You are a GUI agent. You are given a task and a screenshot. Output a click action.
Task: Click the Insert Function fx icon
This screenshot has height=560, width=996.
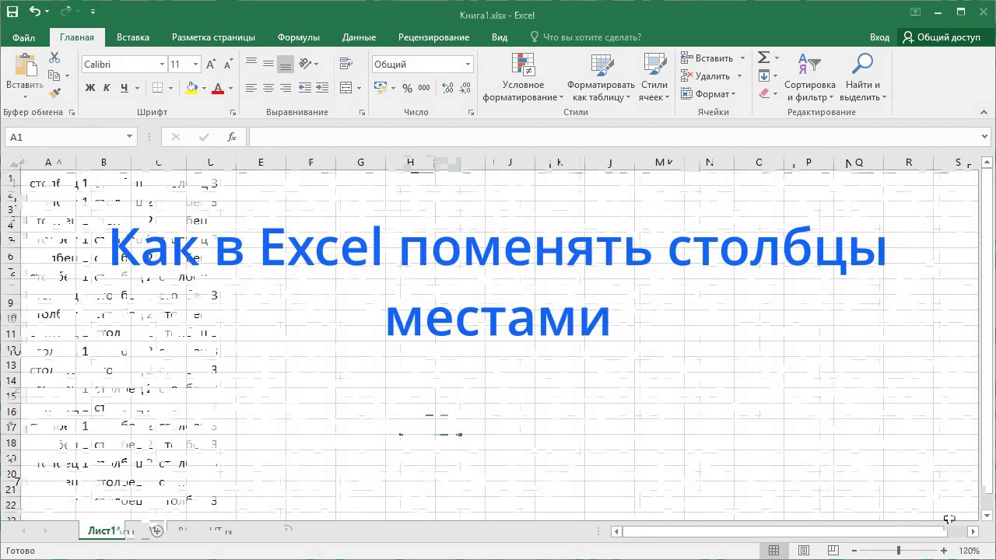click(x=231, y=137)
